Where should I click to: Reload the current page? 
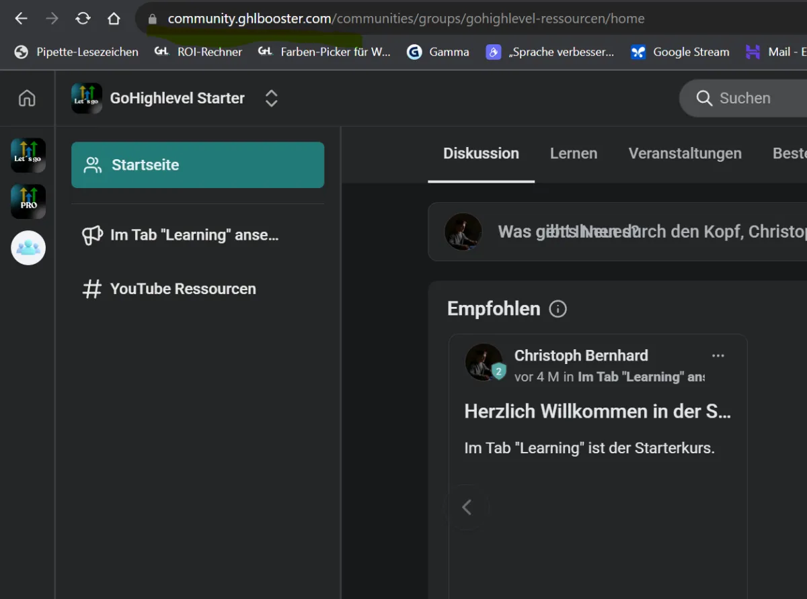[x=83, y=19]
